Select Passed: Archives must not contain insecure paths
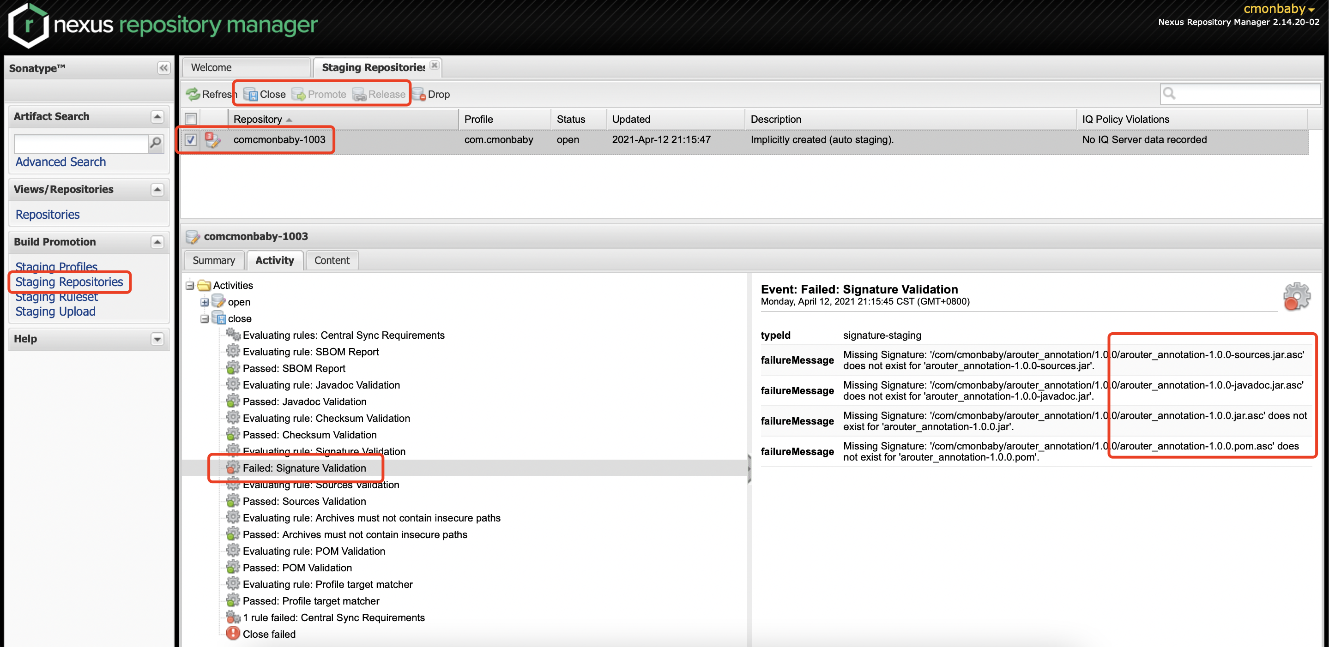 (x=465, y=534)
